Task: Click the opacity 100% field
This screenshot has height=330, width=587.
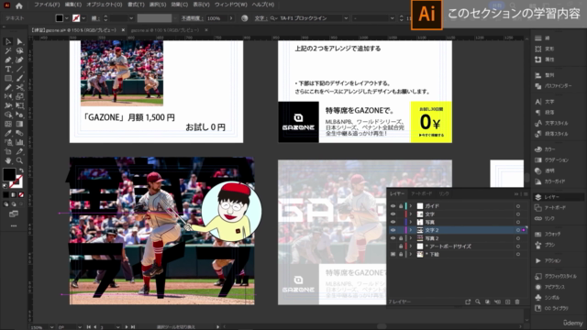Action: pyautogui.click(x=216, y=18)
